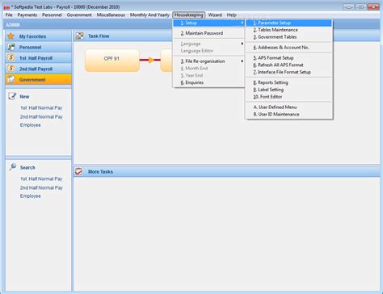Click the application icon in title bar
383x294 pixels.
[x=6, y=7]
